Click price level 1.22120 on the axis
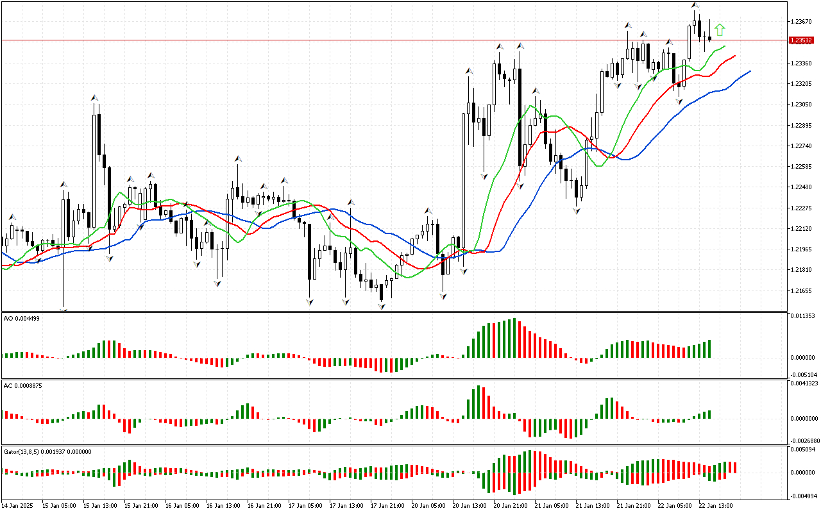The image size is (821, 513). click(802, 229)
